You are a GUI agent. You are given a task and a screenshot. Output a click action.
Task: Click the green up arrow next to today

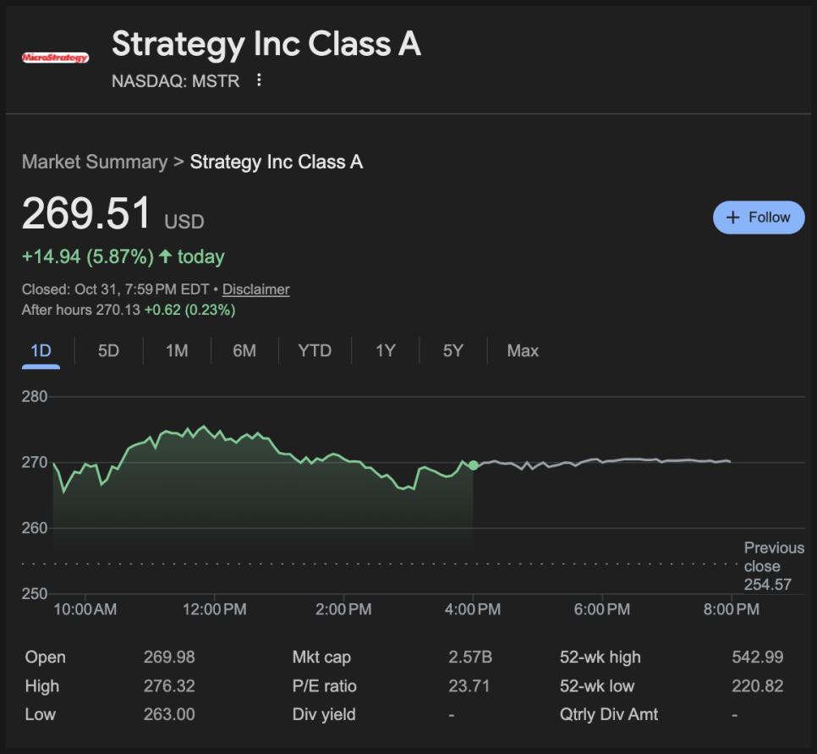coord(166,256)
